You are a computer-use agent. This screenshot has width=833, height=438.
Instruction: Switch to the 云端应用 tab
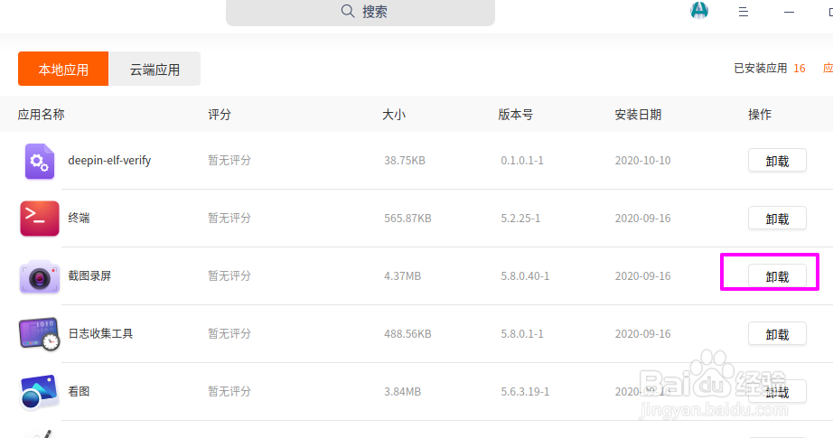[154, 70]
